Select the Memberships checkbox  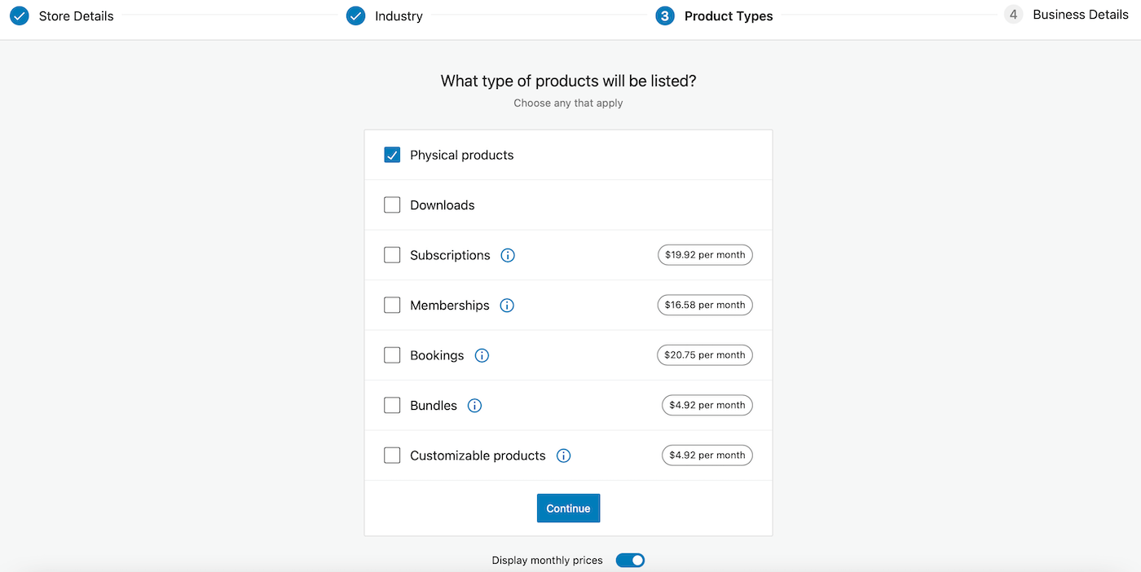point(392,305)
